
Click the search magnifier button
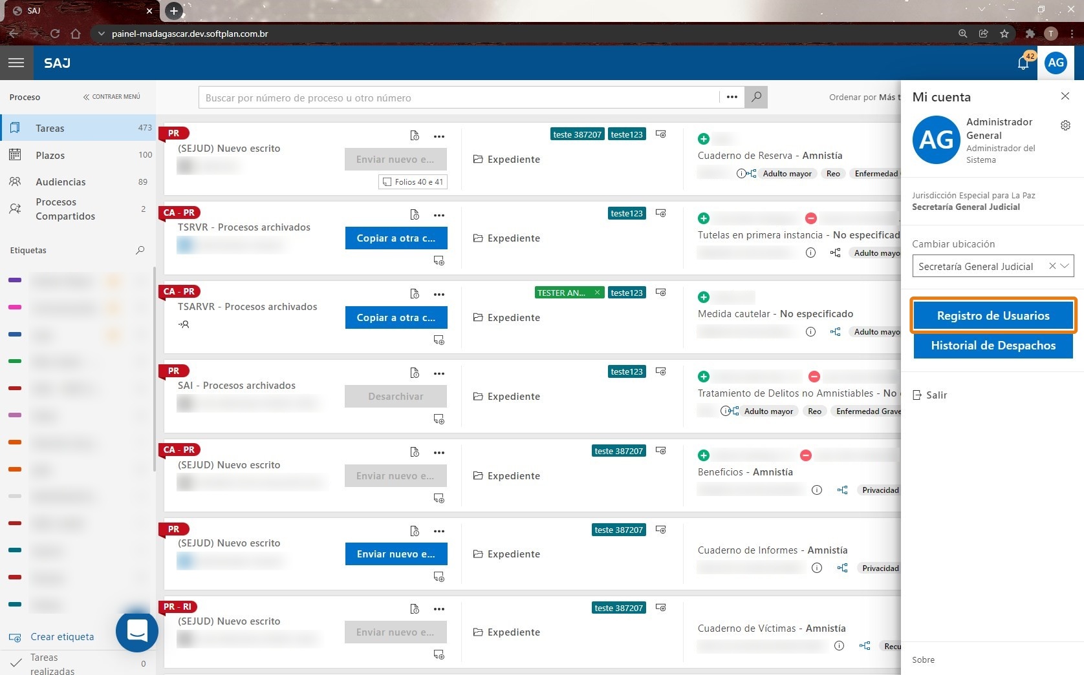point(756,98)
